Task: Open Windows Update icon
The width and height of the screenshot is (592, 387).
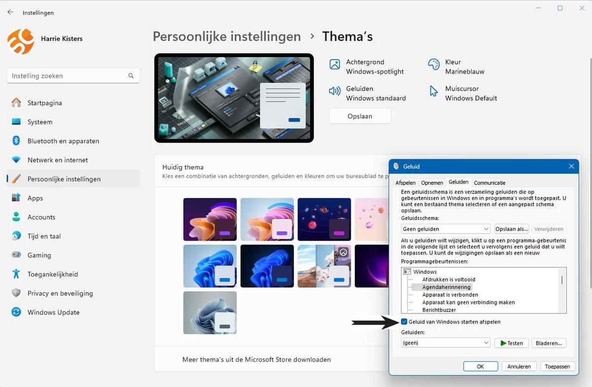Action: [16, 312]
